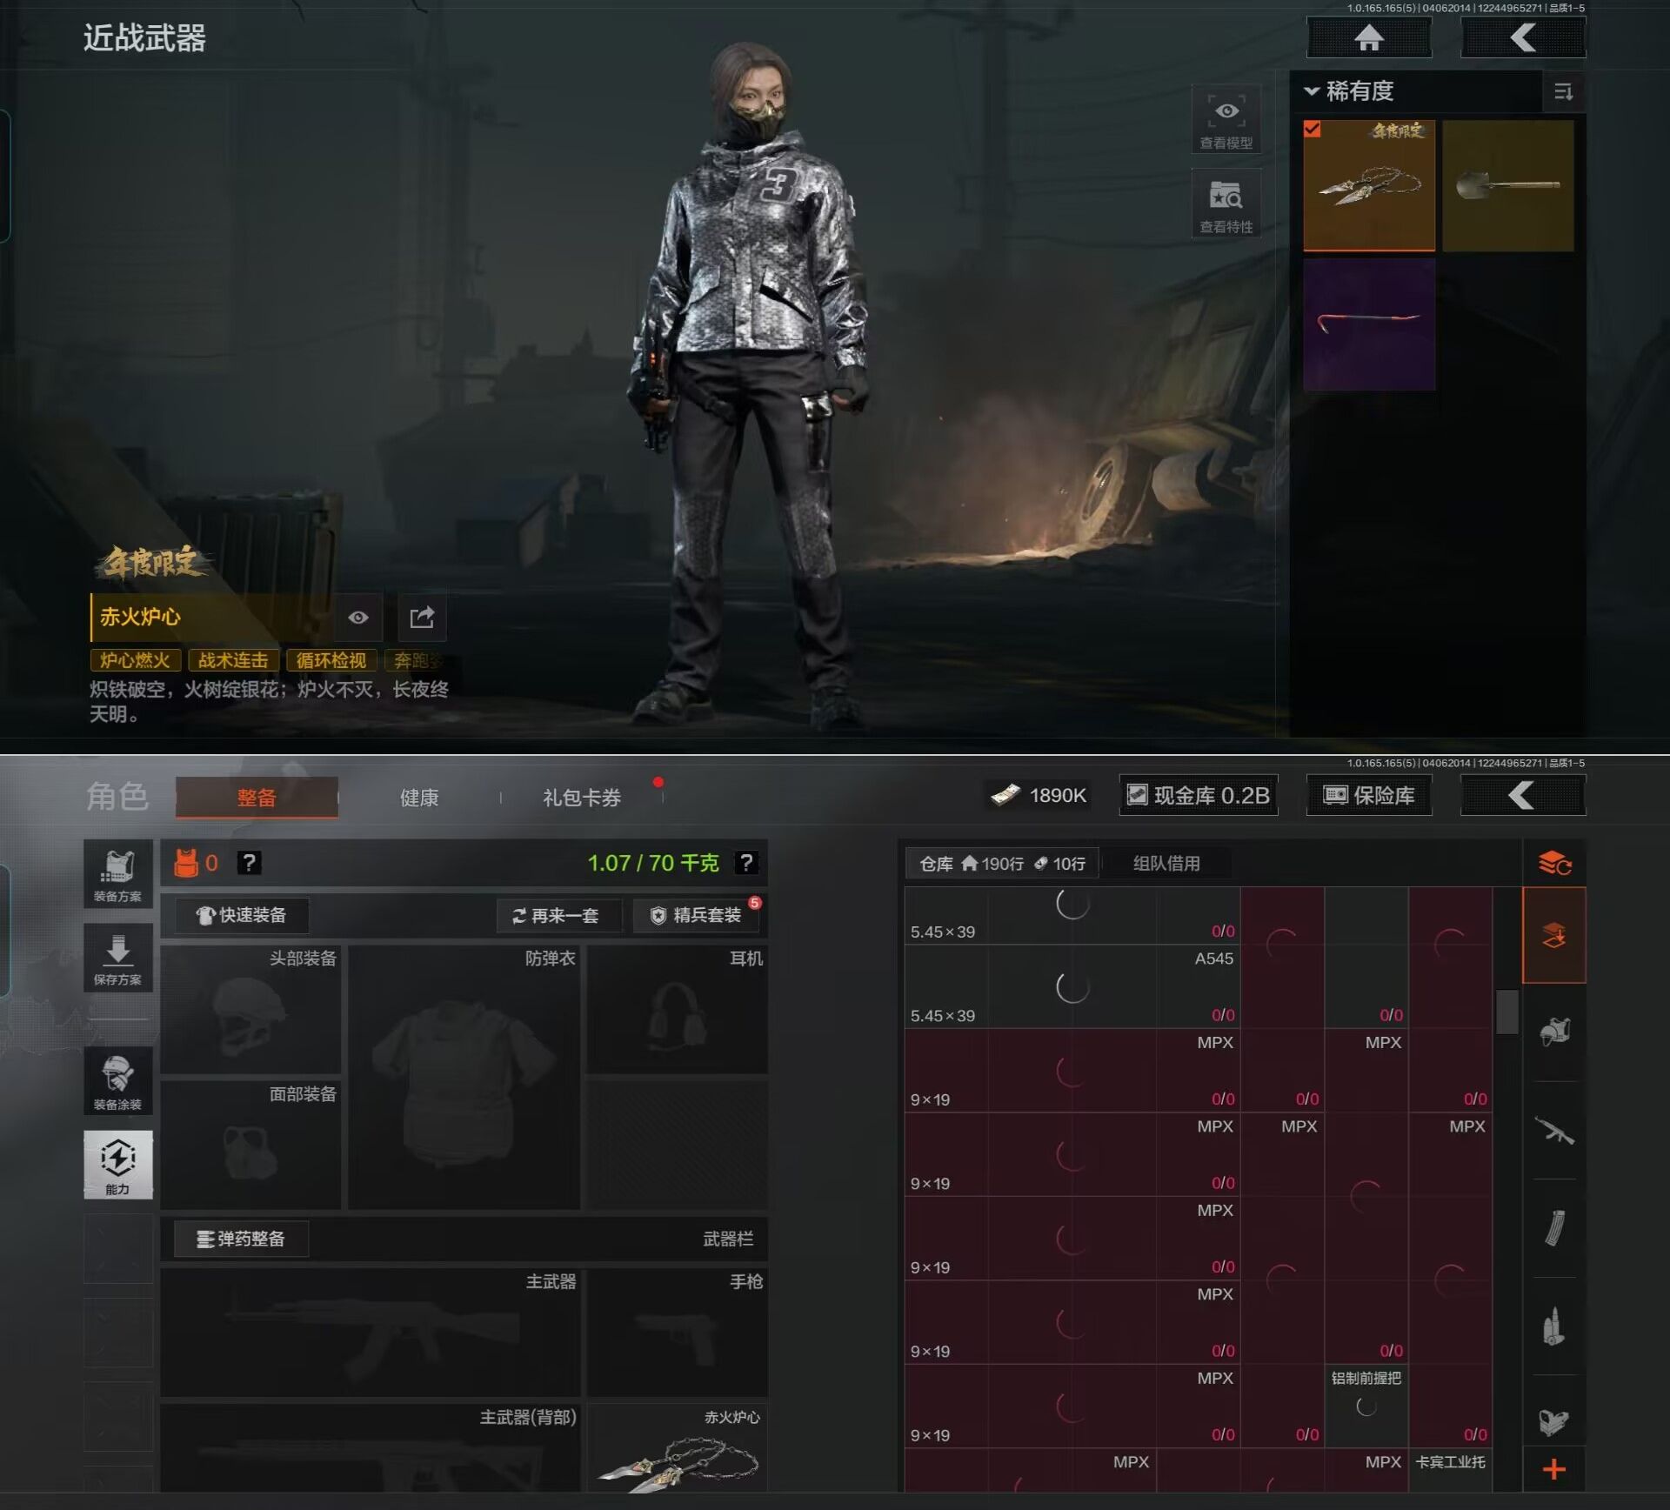
Task: Click the orange plus expander in sidebar
Action: tap(1553, 1469)
